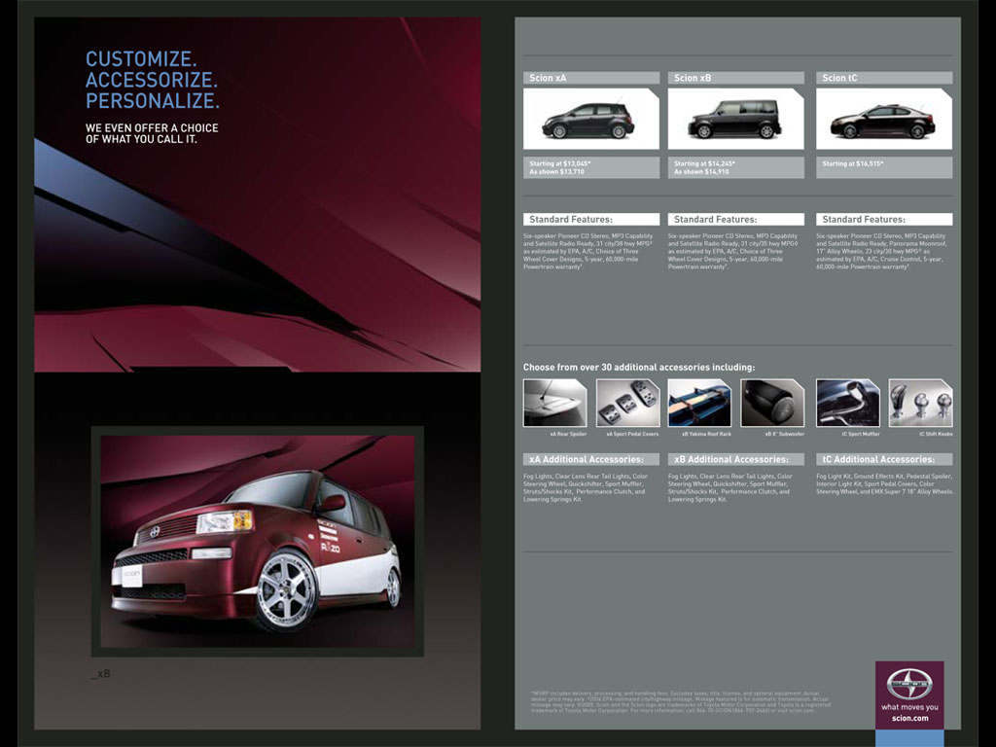Select the tC Sport Muffler image
The height and width of the screenshot is (747, 996).
(x=848, y=403)
